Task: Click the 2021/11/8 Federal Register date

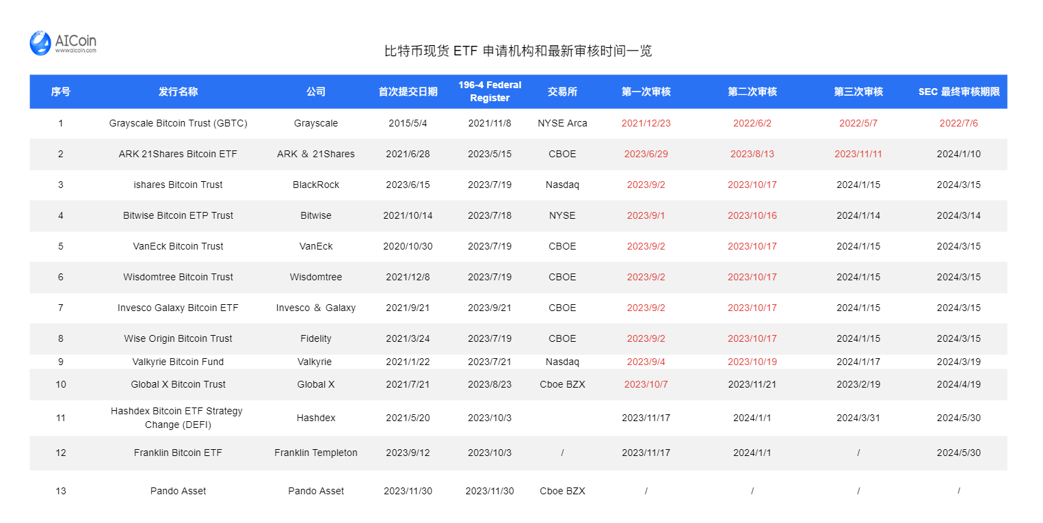Action: click(x=490, y=124)
